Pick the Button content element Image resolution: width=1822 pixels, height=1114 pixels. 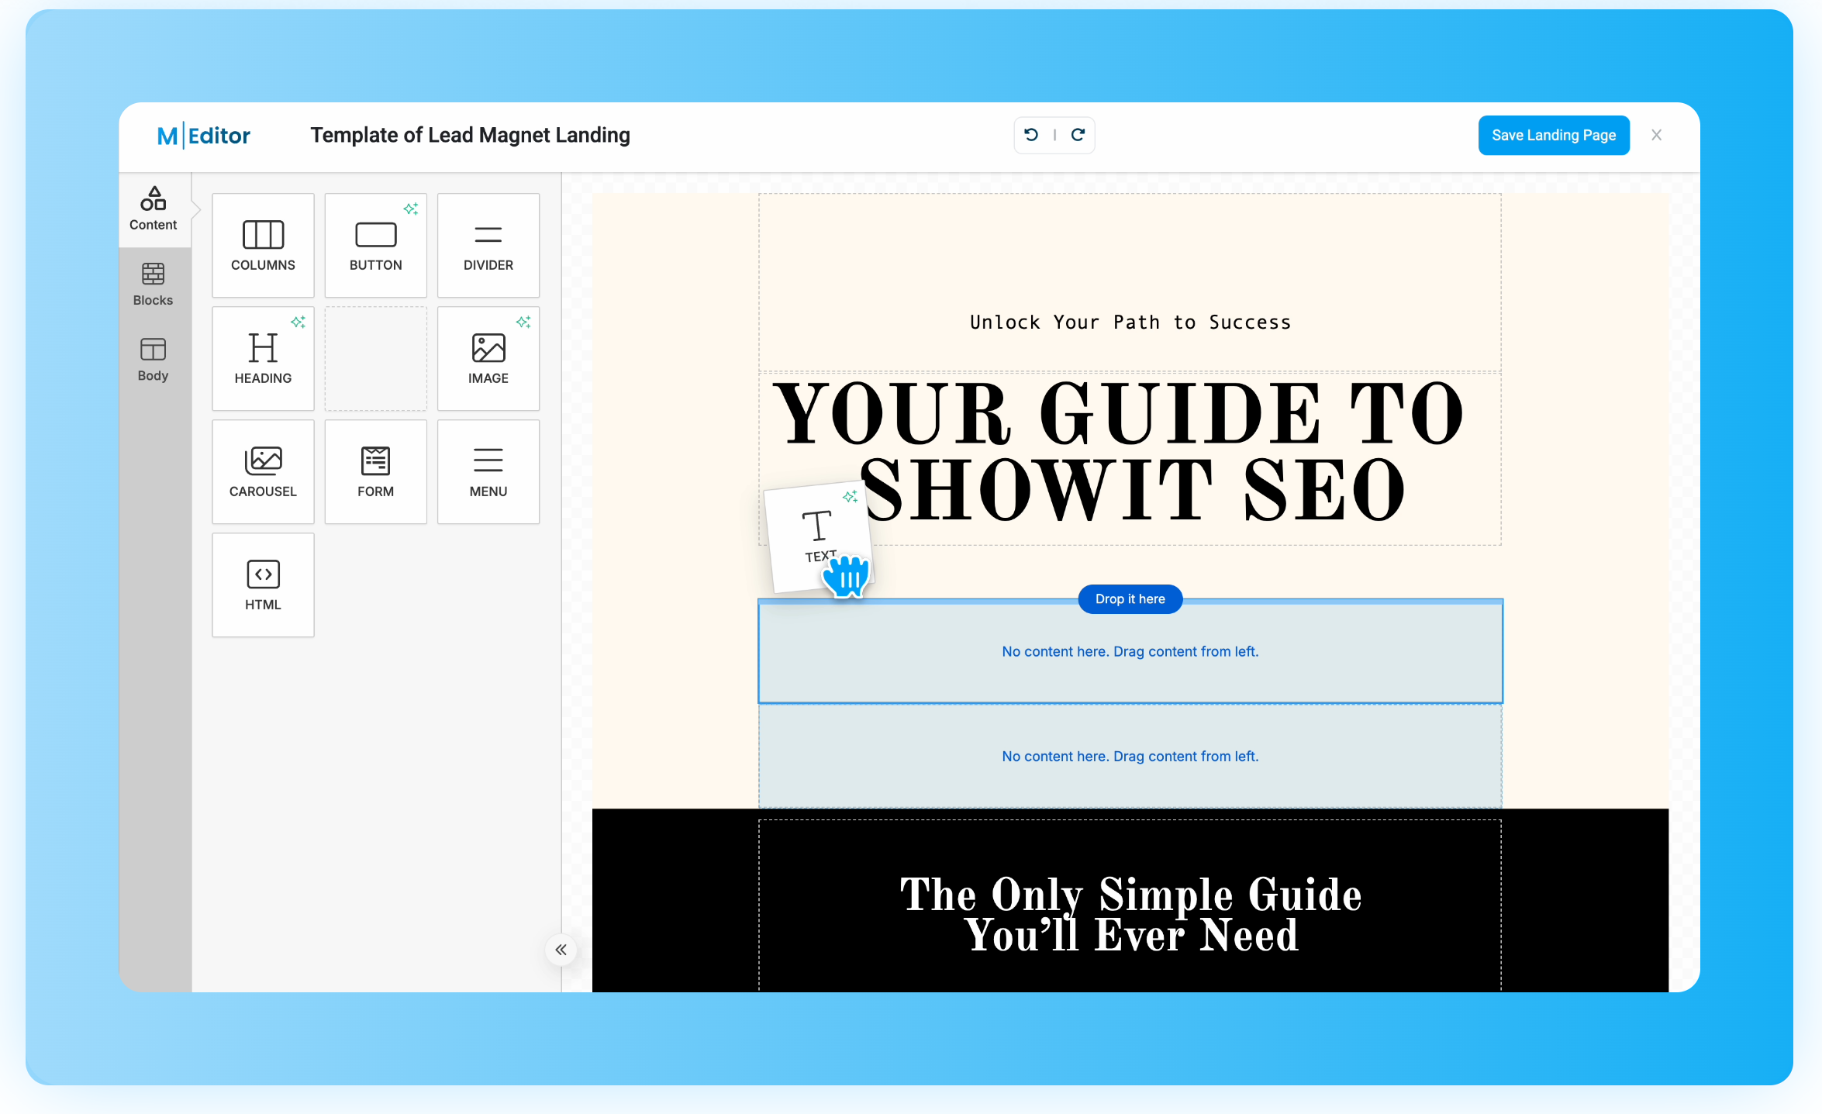(375, 245)
